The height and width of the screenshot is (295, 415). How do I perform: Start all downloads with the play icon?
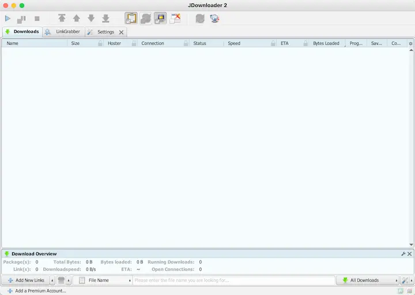tap(7, 18)
